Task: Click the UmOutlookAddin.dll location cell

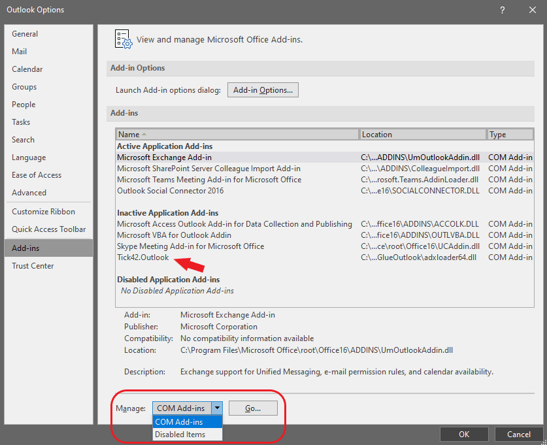Action: [420, 157]
